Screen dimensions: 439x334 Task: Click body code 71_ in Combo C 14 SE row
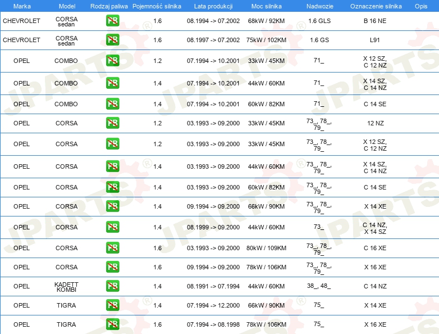pos(319,104)
